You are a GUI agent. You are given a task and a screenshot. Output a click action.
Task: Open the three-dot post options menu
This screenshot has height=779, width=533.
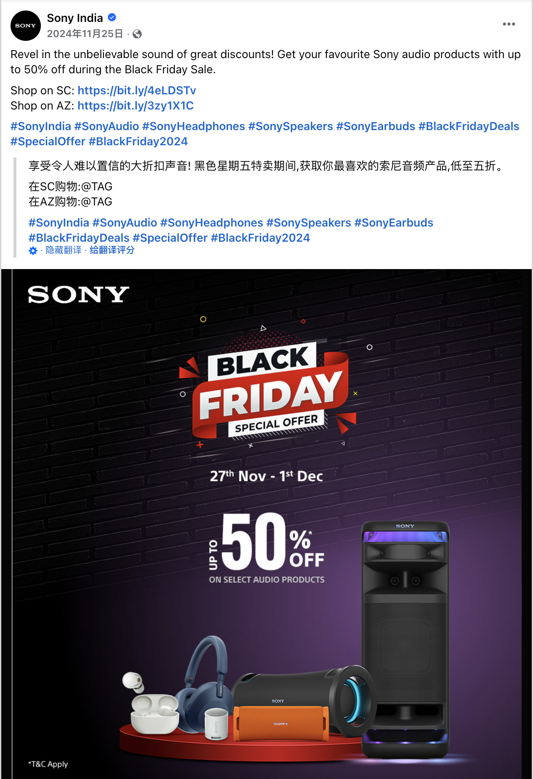pos(509,24)
